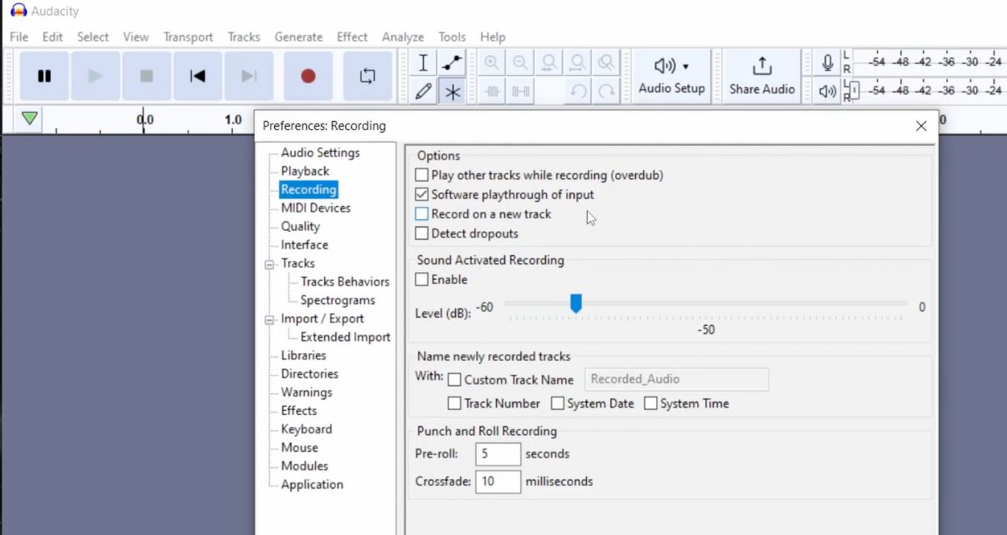Select the Selection tool

tap(423, 62)
